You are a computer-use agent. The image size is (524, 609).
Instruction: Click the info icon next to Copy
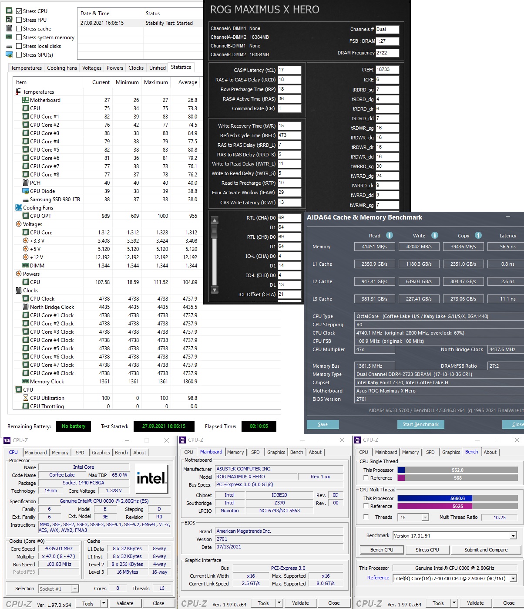tap(478, 235)
